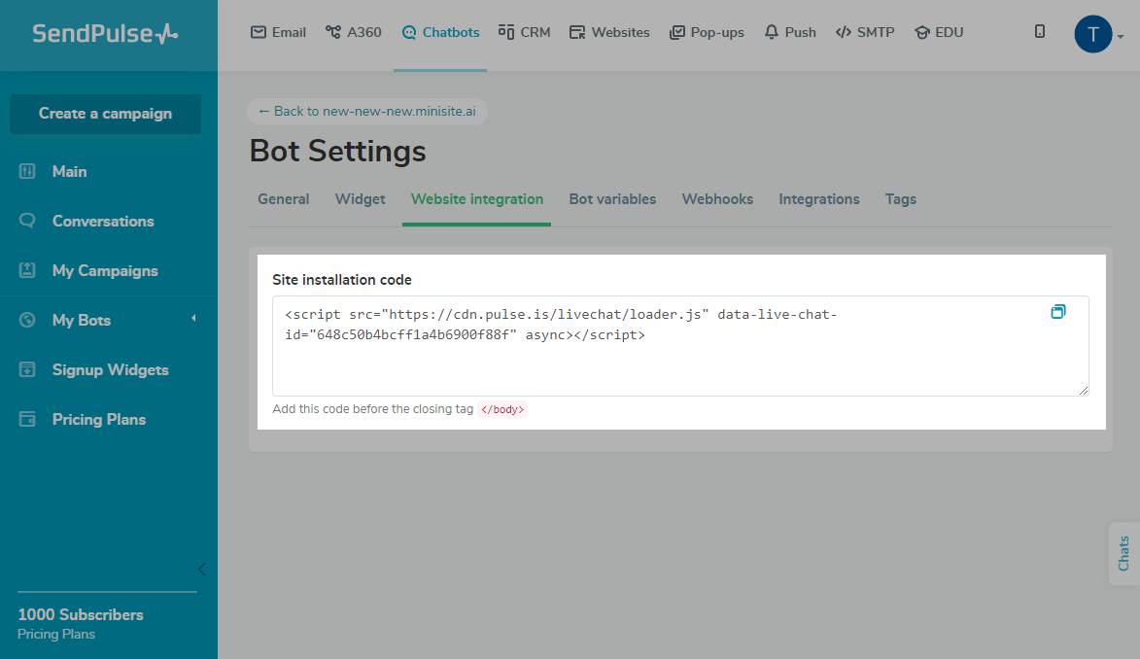Click the Create a campaign button
1140x659 pixels.
[105, 114]
